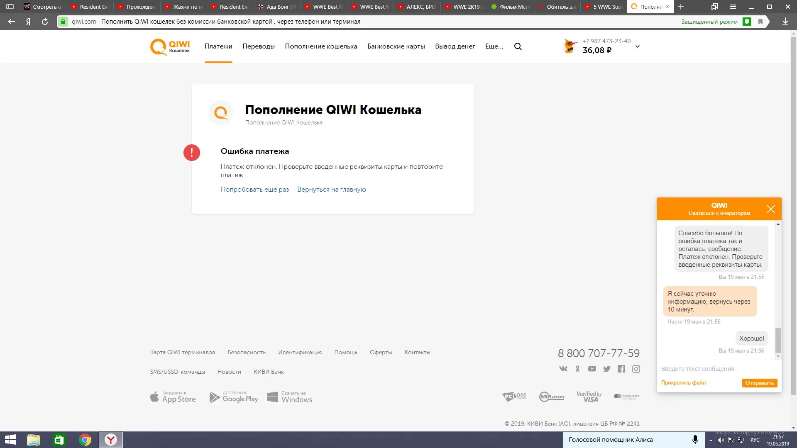Open browser downloads arrow icon
Screen dimensions: 797x448
(x=785, y=22)
